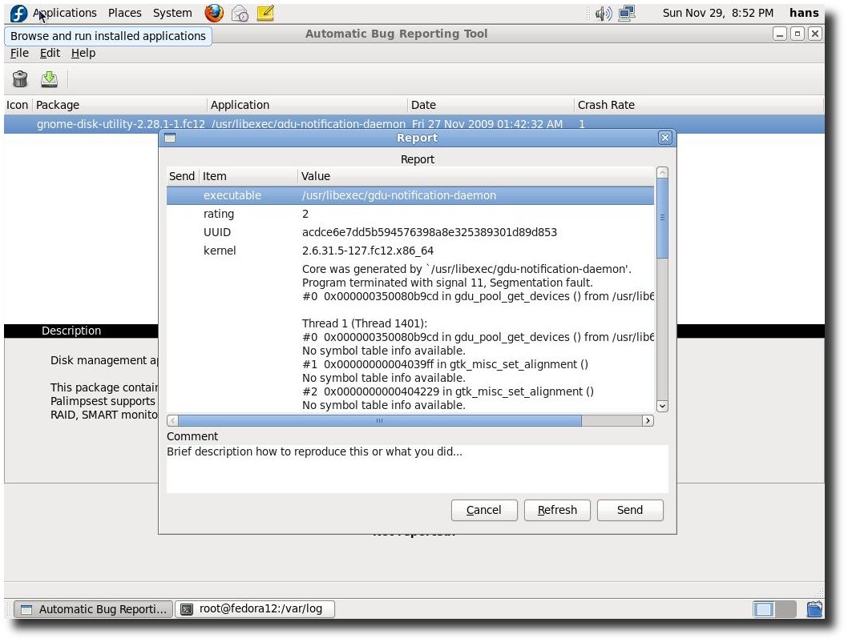This screenshot has height=642, width=848.
Task: Click the UUID value acdce6e7dd5b...
Action: coord(430,232)
